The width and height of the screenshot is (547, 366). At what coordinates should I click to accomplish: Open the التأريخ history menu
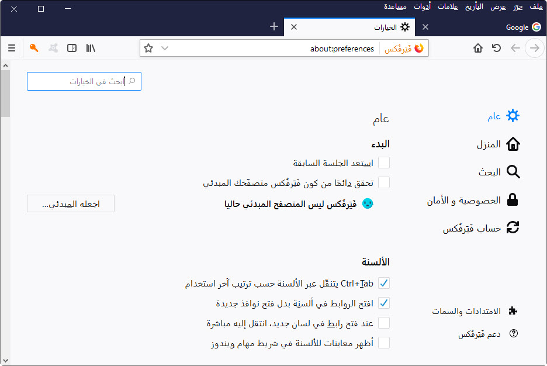(474, 6)
